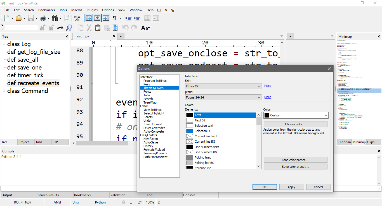Toggle the left panel with the left-arrow icon

coord(89,18)
